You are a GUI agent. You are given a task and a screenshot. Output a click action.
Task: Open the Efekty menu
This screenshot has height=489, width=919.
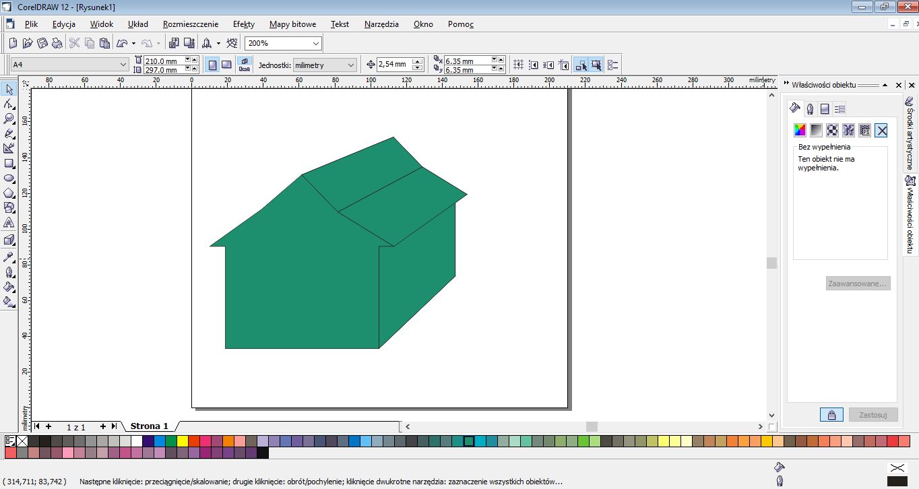point(243,24)
